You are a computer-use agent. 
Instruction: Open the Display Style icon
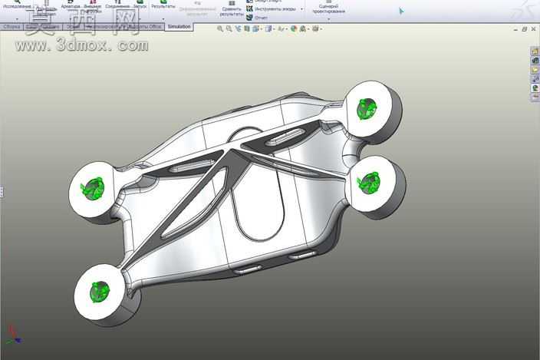tap(268, 29)
